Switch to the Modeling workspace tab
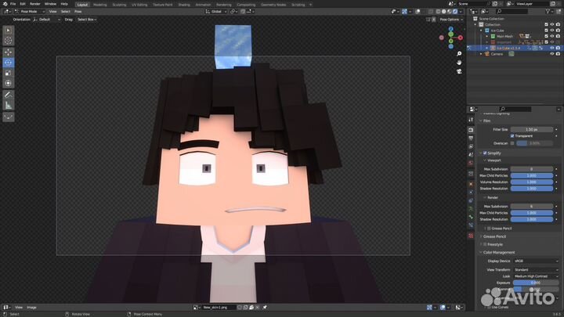The height and width of the screenshot is (317, 564). click(99, 5)
